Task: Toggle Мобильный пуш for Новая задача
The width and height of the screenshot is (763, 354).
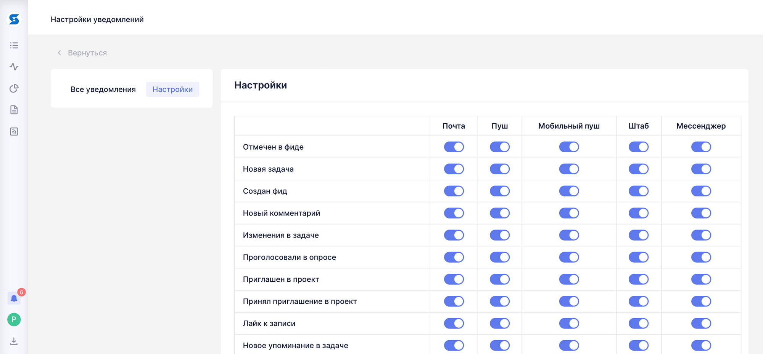Action: [x=569, y=169]
